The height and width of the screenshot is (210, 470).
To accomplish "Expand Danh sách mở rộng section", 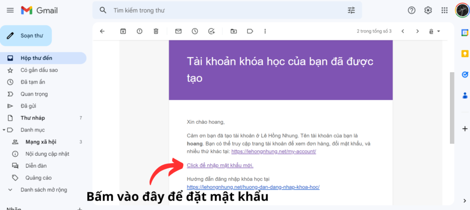I will point(10,189).
